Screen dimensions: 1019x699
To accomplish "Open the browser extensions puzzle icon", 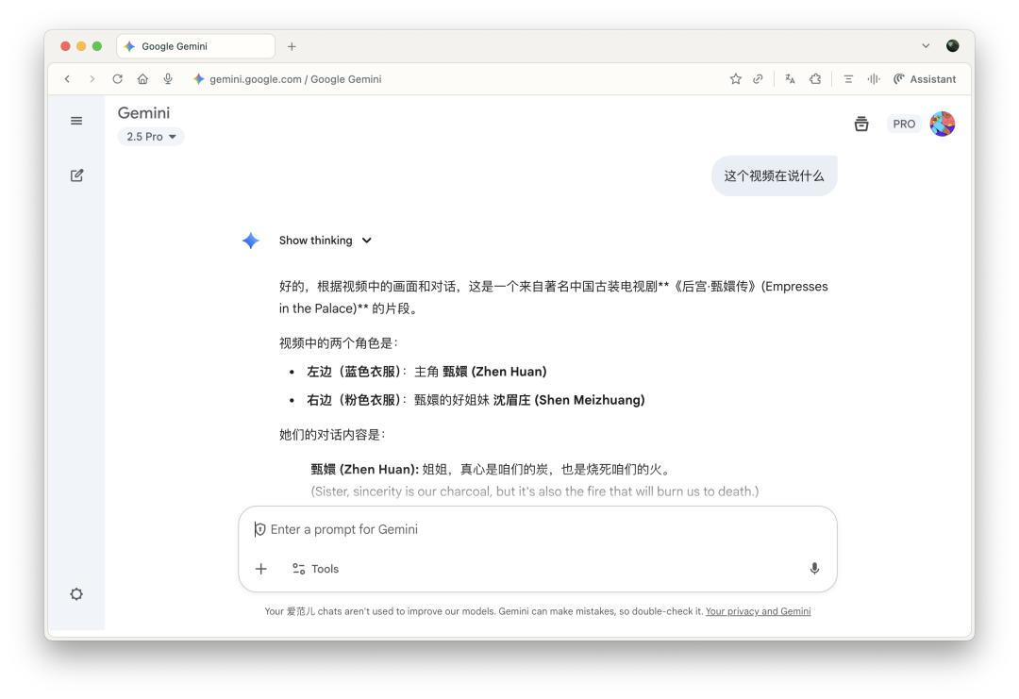I will click(815, 79).
